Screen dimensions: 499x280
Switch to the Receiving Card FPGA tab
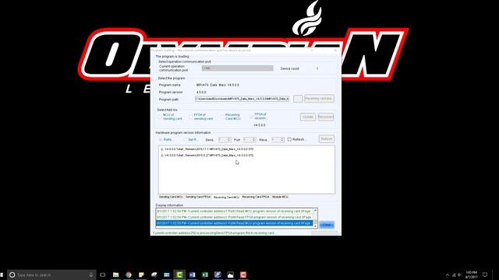256,197
